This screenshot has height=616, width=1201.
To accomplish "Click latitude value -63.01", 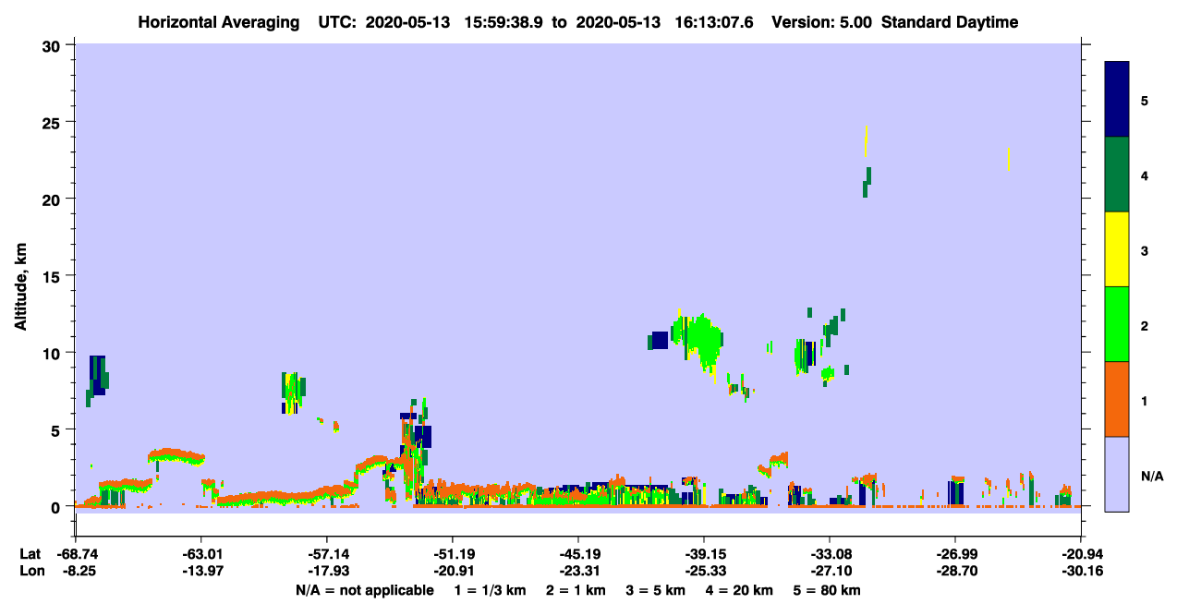I will [x=200, y=554].
